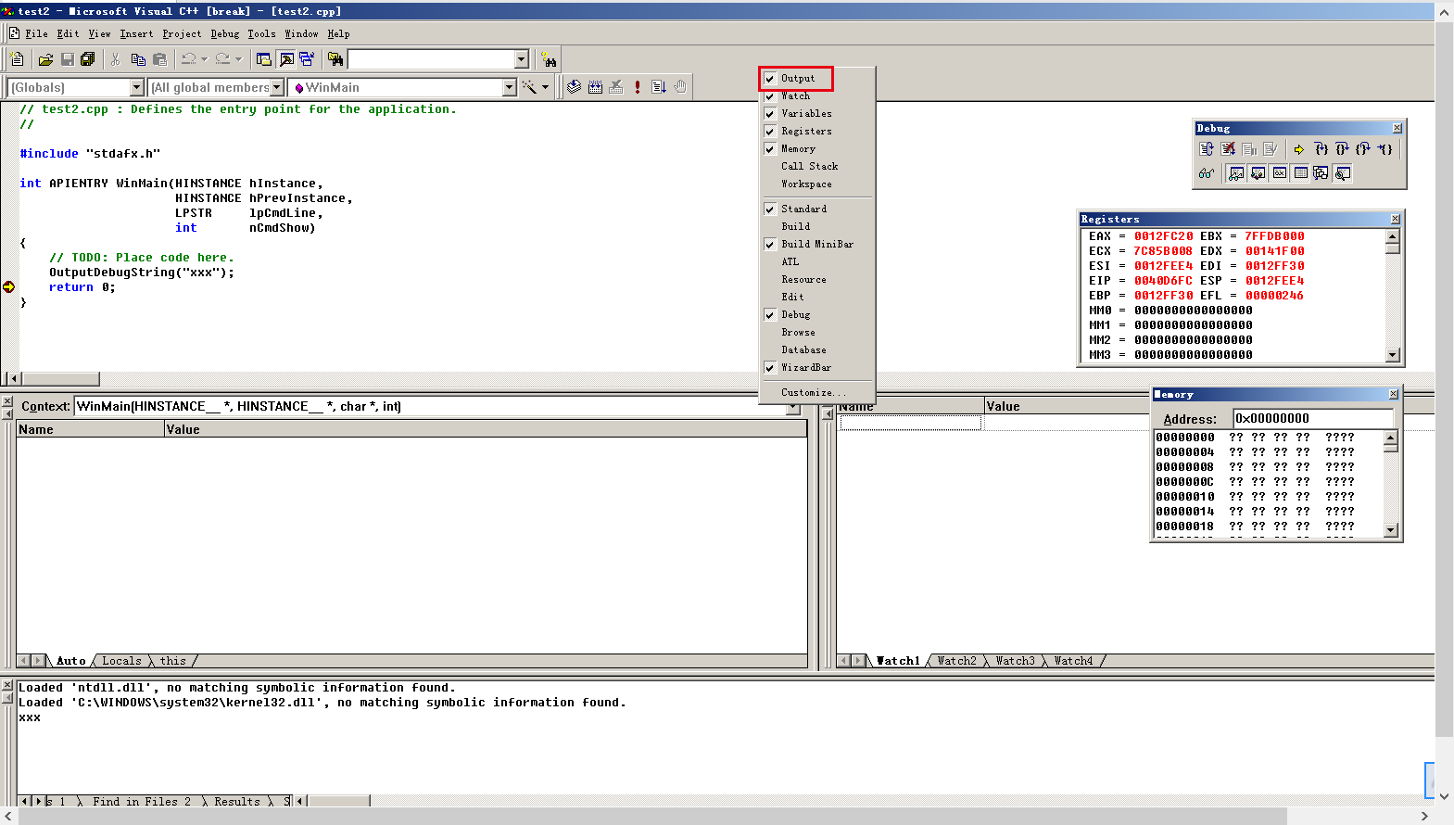
Task: Click the WizardBar actions wand icon
Action: pos(529,87)
